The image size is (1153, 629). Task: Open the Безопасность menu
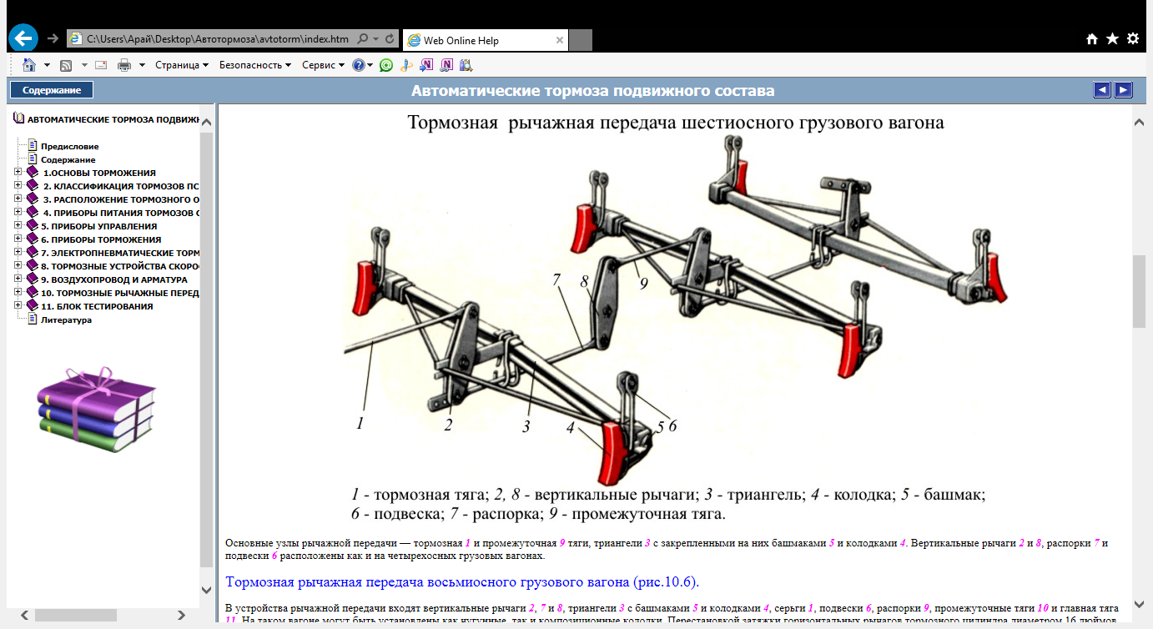coord(255,65)
